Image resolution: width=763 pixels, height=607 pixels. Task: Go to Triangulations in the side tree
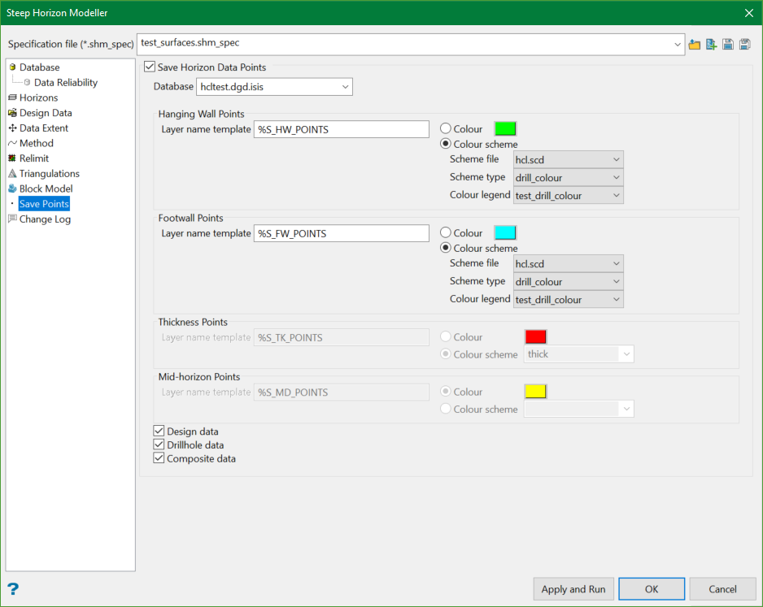pos(49,173)
